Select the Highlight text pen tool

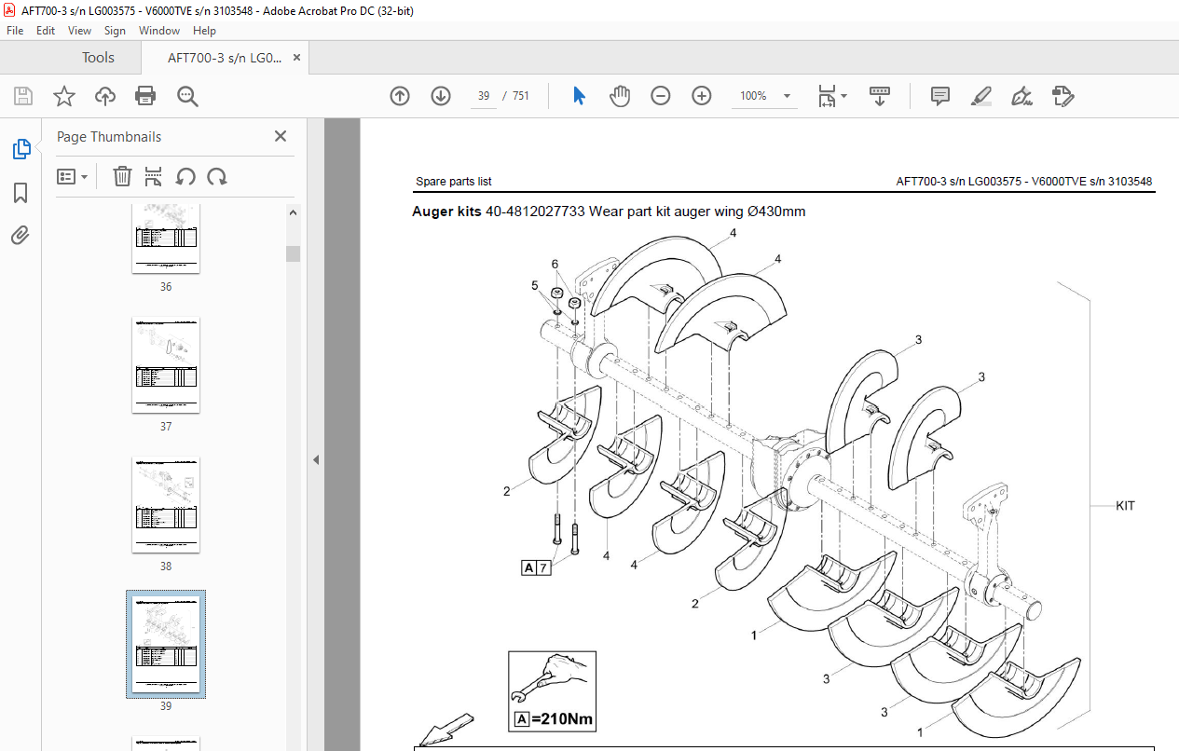coord(980,96)
